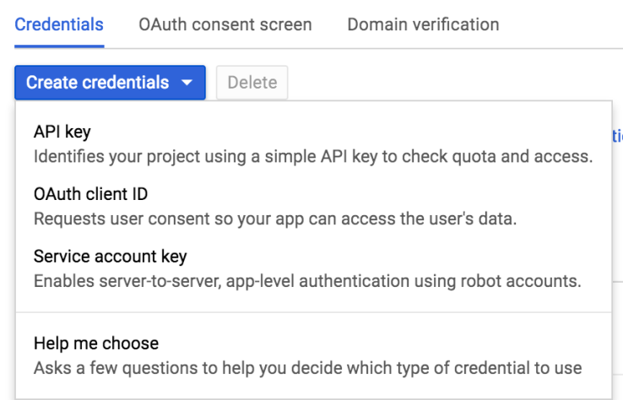The height and width of the screenshot is (400, 623).
Task: Click the 'Enables server-to-server' description line
Action: (307, 281)
